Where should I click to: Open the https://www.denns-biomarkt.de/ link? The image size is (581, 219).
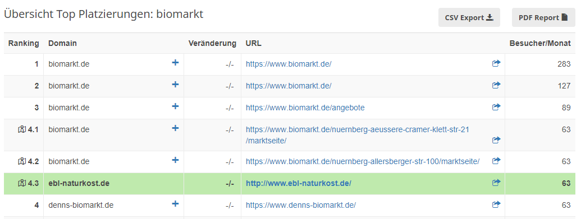300,205
